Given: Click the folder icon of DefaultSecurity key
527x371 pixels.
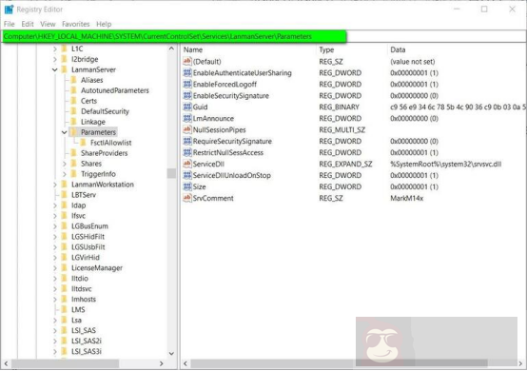Looking at the screenshot, I should tap(73, 111).
